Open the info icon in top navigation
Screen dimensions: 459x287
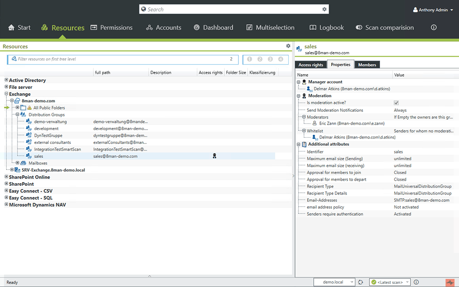tap(433, 27)
